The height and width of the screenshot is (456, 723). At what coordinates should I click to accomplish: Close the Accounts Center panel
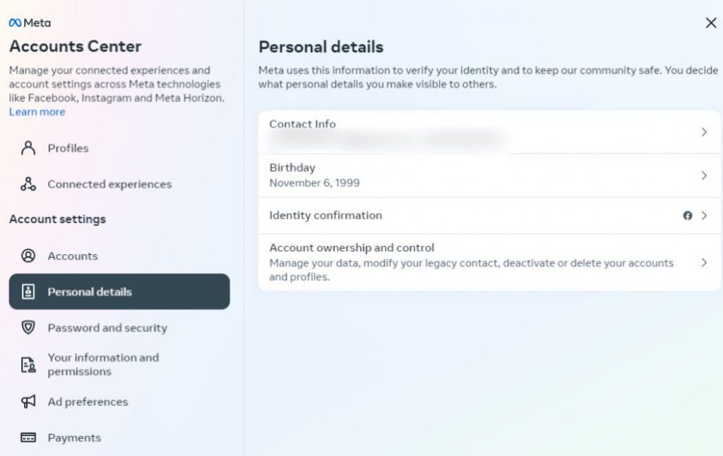(712, 23)
